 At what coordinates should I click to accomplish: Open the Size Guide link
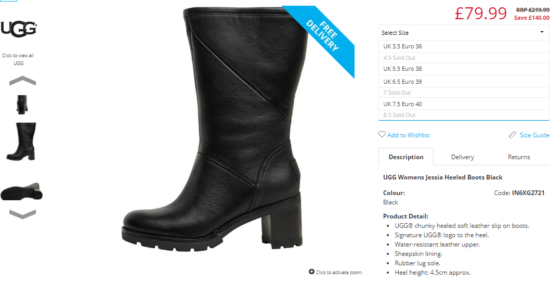tap(534, 135)
